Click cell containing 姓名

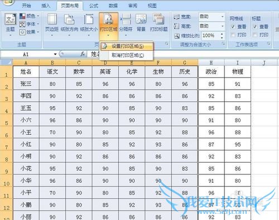(26, 72)
